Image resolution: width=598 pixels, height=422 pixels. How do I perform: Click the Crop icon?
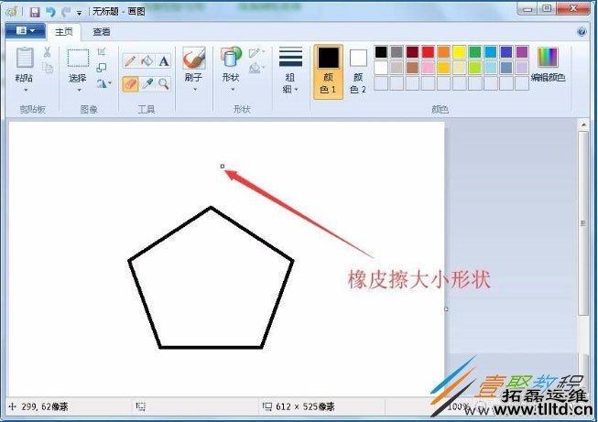(102, 51)
